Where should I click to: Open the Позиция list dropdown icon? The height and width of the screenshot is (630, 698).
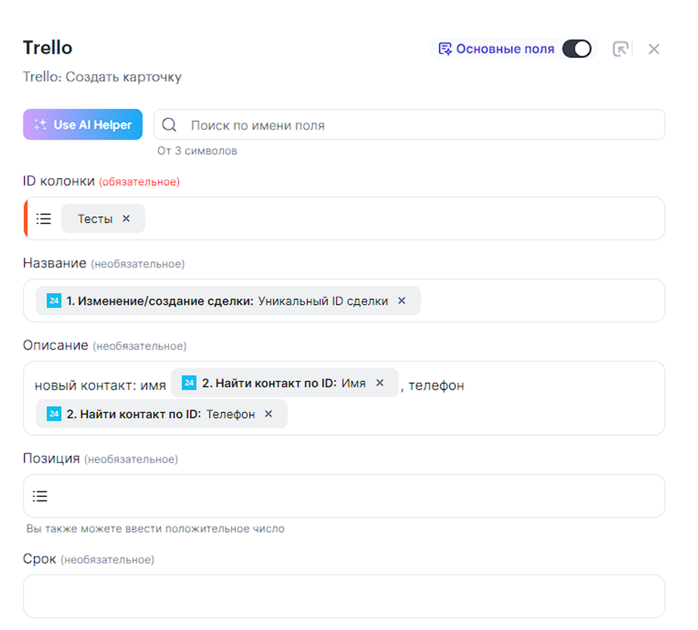click(x=40, y=496)
